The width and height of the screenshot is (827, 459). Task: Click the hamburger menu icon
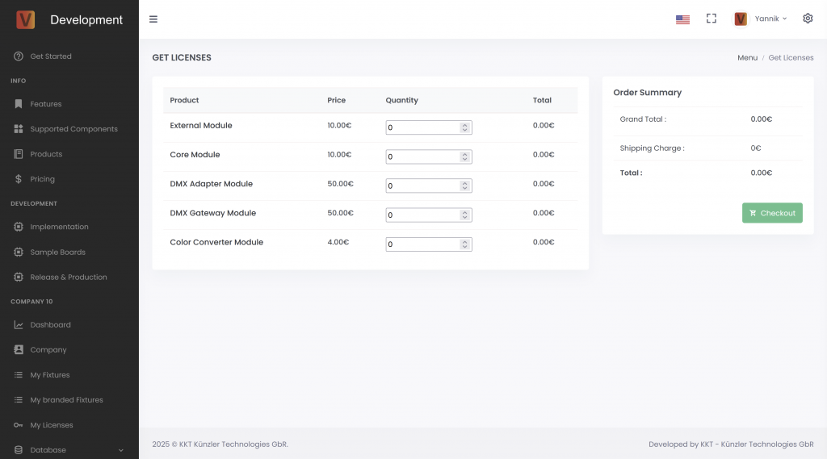coord(153,19)
